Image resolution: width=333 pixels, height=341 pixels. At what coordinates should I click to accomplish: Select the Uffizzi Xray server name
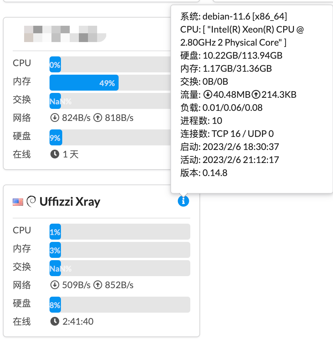(x=70, y=201)
